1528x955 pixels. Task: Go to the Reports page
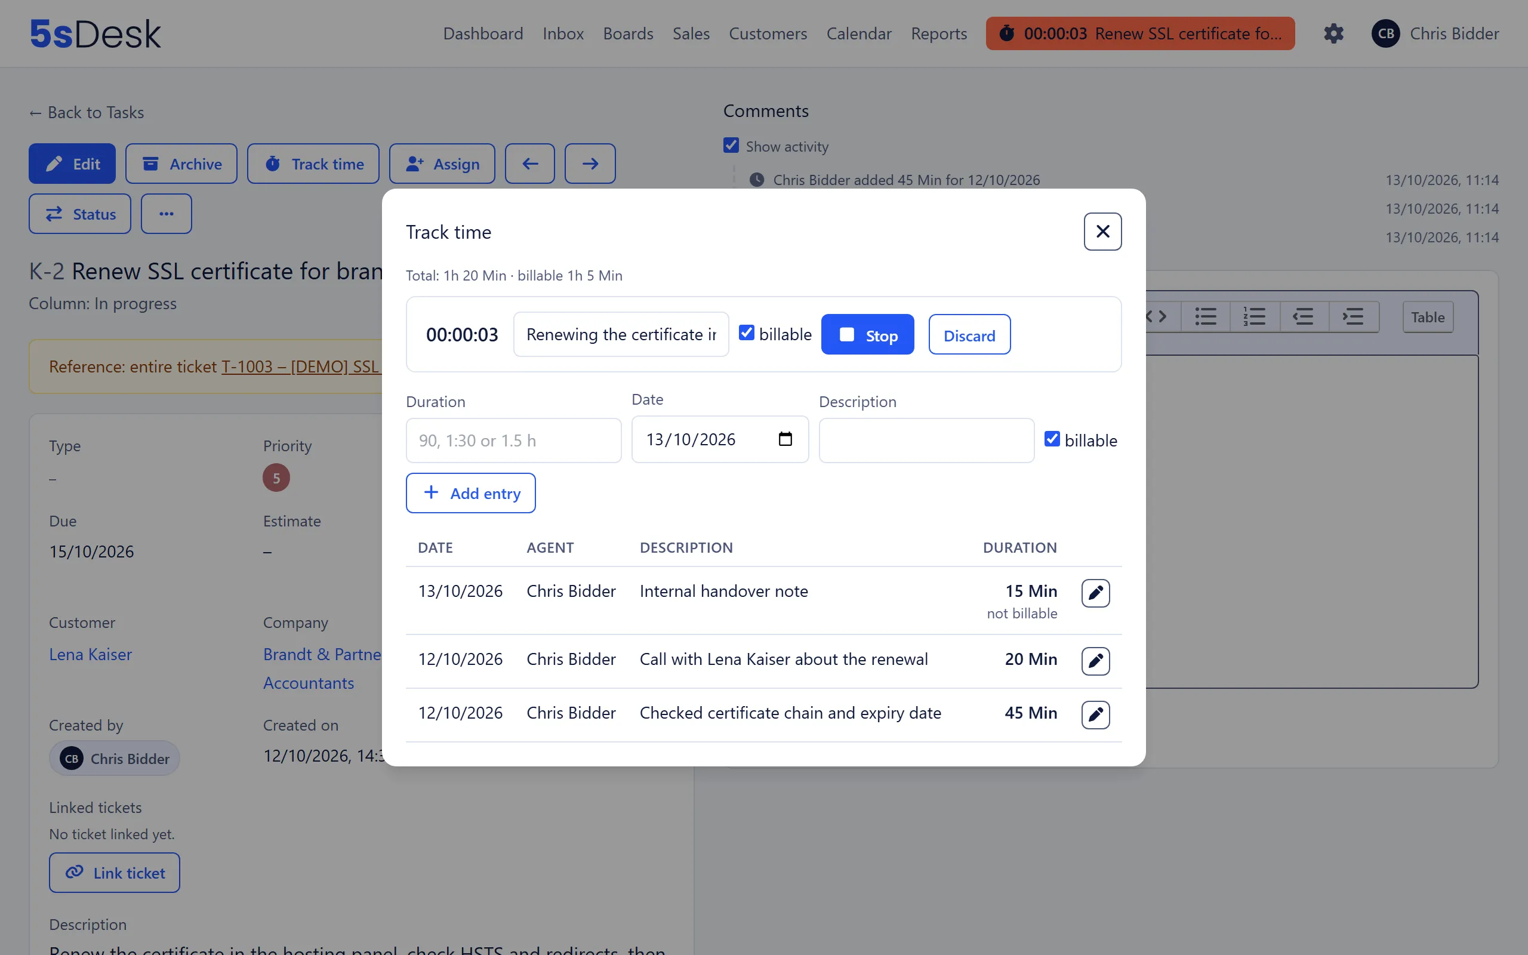coord(939,33)
